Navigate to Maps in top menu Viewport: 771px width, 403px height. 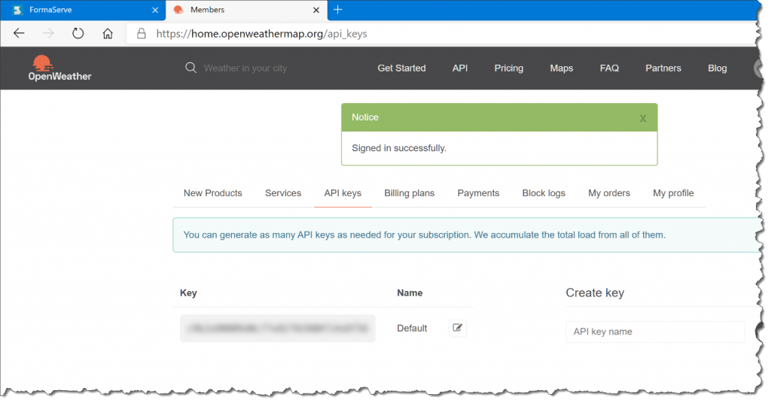(561, 68)
